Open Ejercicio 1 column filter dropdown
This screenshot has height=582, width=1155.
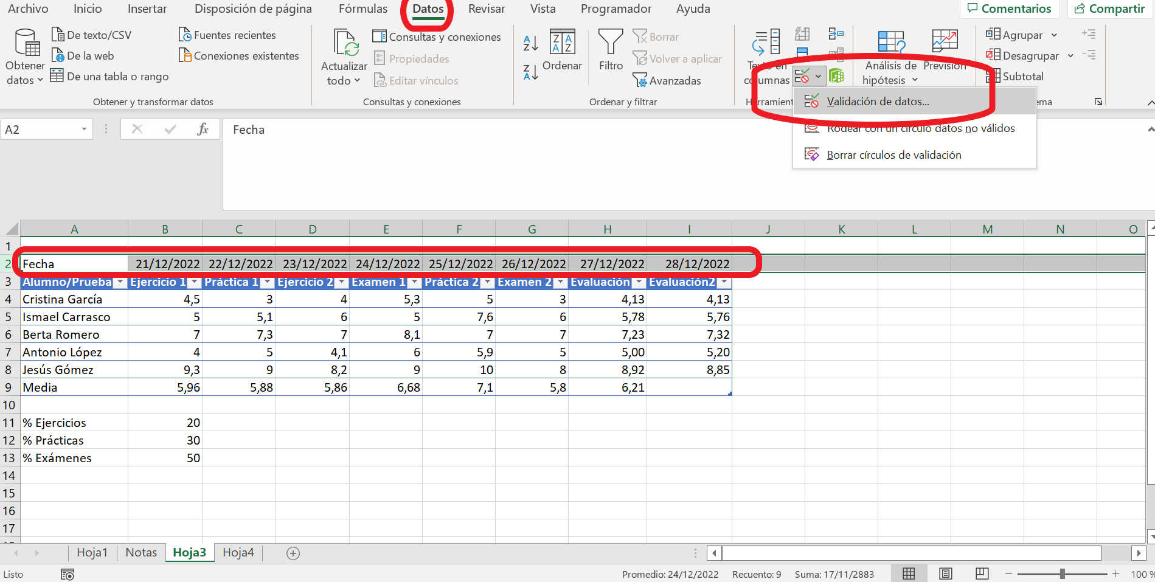click(195, 282)
